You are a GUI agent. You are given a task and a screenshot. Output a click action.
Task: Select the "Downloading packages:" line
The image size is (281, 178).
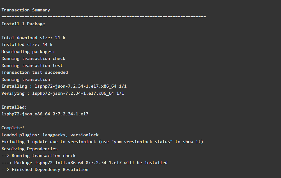(28, 52)
